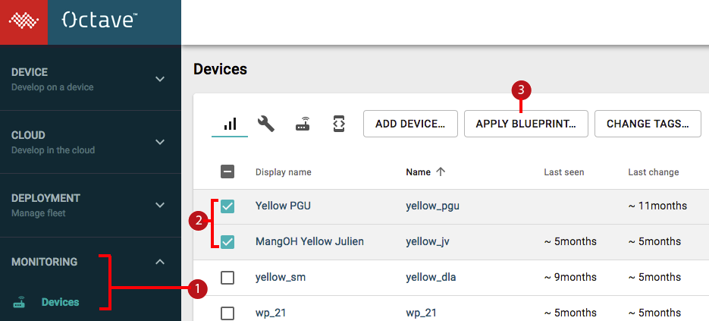This screenshot has height=321, width=709.
Task: Switch to the code brackets view
Action: [x=339, y=123]
